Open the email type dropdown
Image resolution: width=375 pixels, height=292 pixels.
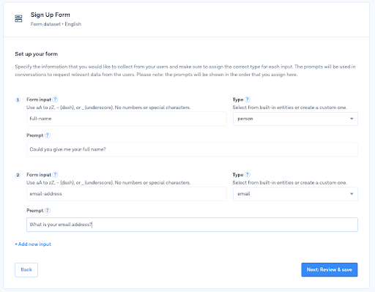[295, 194]
